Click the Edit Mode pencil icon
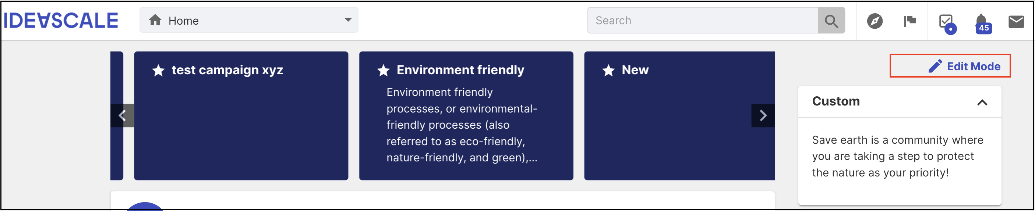Image resolution: width=1035 pixels, height=211 pixels. 935,66
